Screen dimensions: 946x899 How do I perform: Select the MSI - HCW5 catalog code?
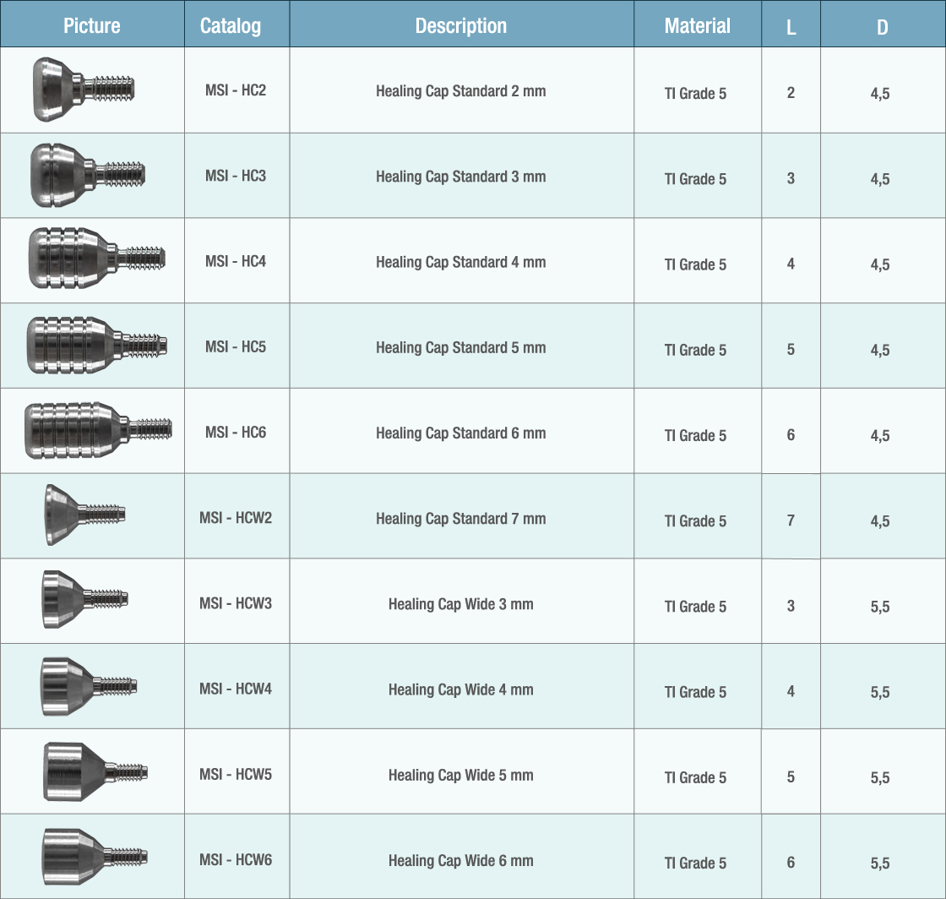[236, 774]
